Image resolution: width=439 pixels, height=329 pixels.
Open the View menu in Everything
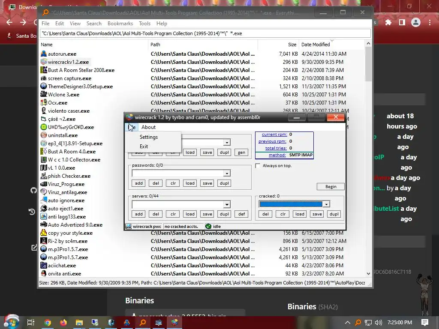75,24
